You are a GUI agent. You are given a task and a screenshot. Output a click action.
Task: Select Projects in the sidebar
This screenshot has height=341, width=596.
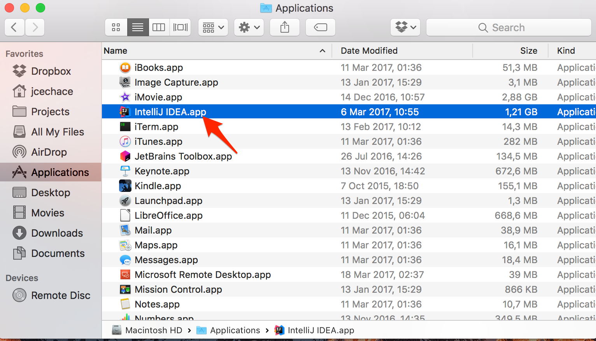point(50,112)
